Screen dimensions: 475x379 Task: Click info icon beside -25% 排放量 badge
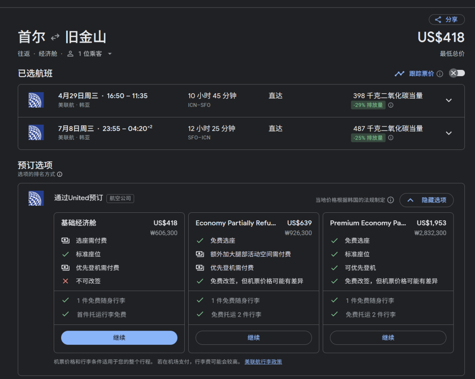pyautogui.click(x=391, y=138)
